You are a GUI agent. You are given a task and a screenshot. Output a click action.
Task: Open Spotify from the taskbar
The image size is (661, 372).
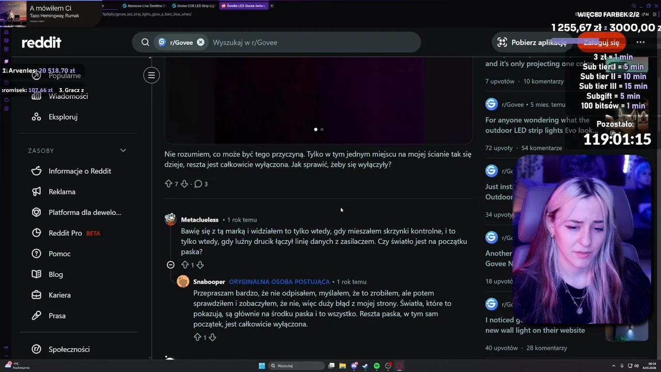[376, 366]
